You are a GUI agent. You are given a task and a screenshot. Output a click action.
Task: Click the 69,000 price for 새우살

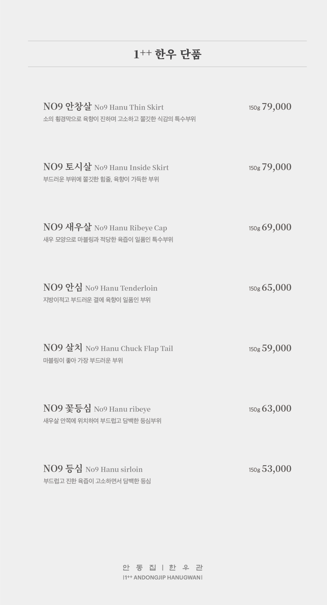276,227
